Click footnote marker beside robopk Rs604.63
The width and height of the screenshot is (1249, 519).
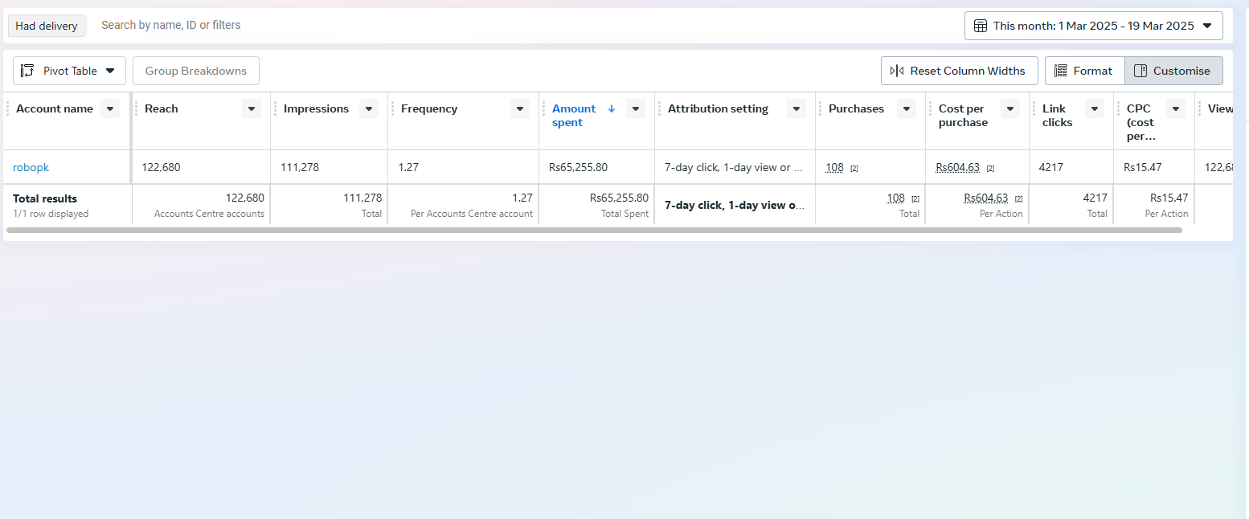(x=991, y=168)
